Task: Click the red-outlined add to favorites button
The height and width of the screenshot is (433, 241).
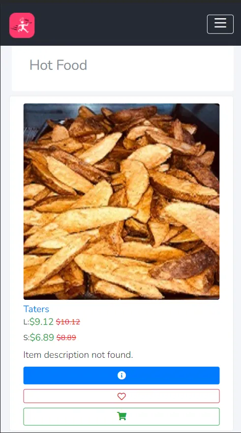Action: [121, 396]
